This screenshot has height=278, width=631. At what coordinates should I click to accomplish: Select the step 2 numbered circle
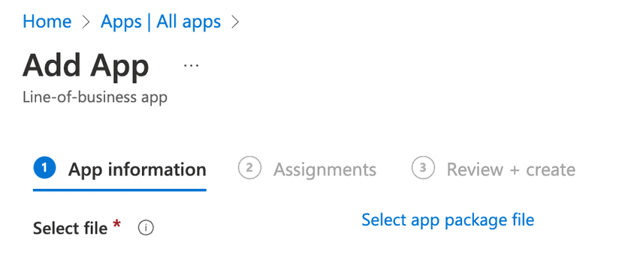tap(249, 168)
